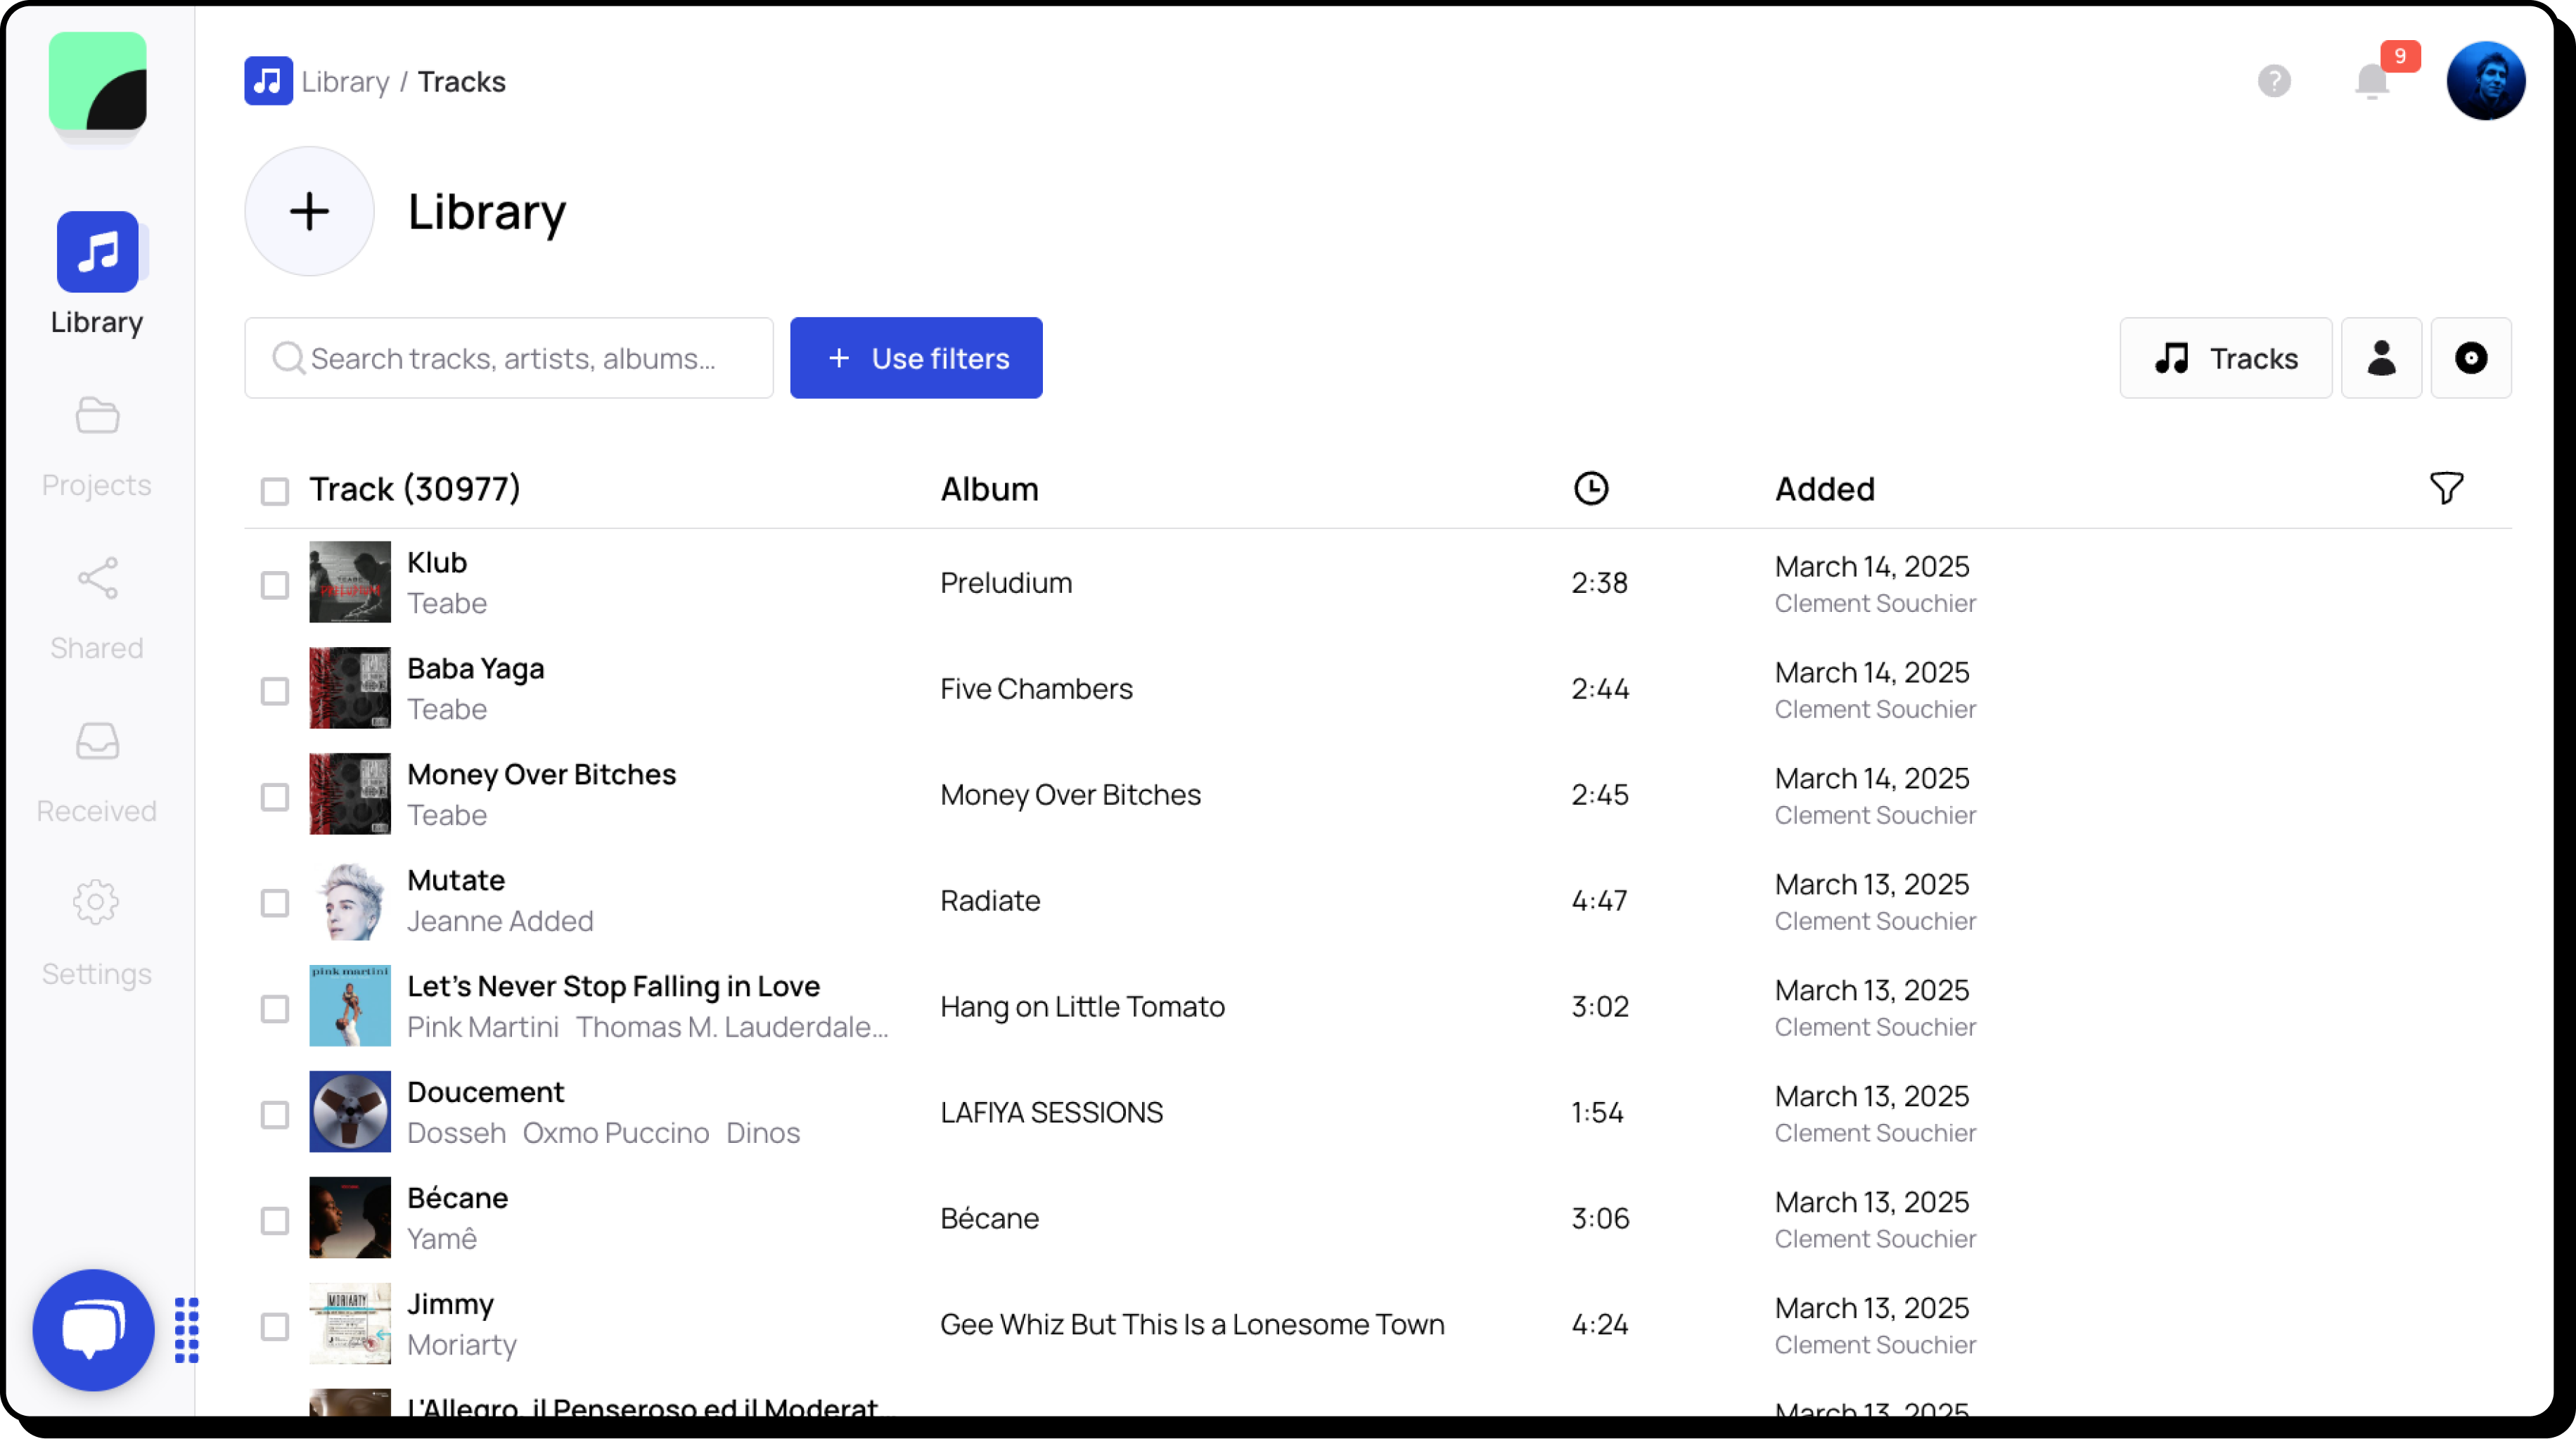Click Doucement album cover thumbnail
This screenshot has width=2576, height=1439.
(x=350, y=1112)
